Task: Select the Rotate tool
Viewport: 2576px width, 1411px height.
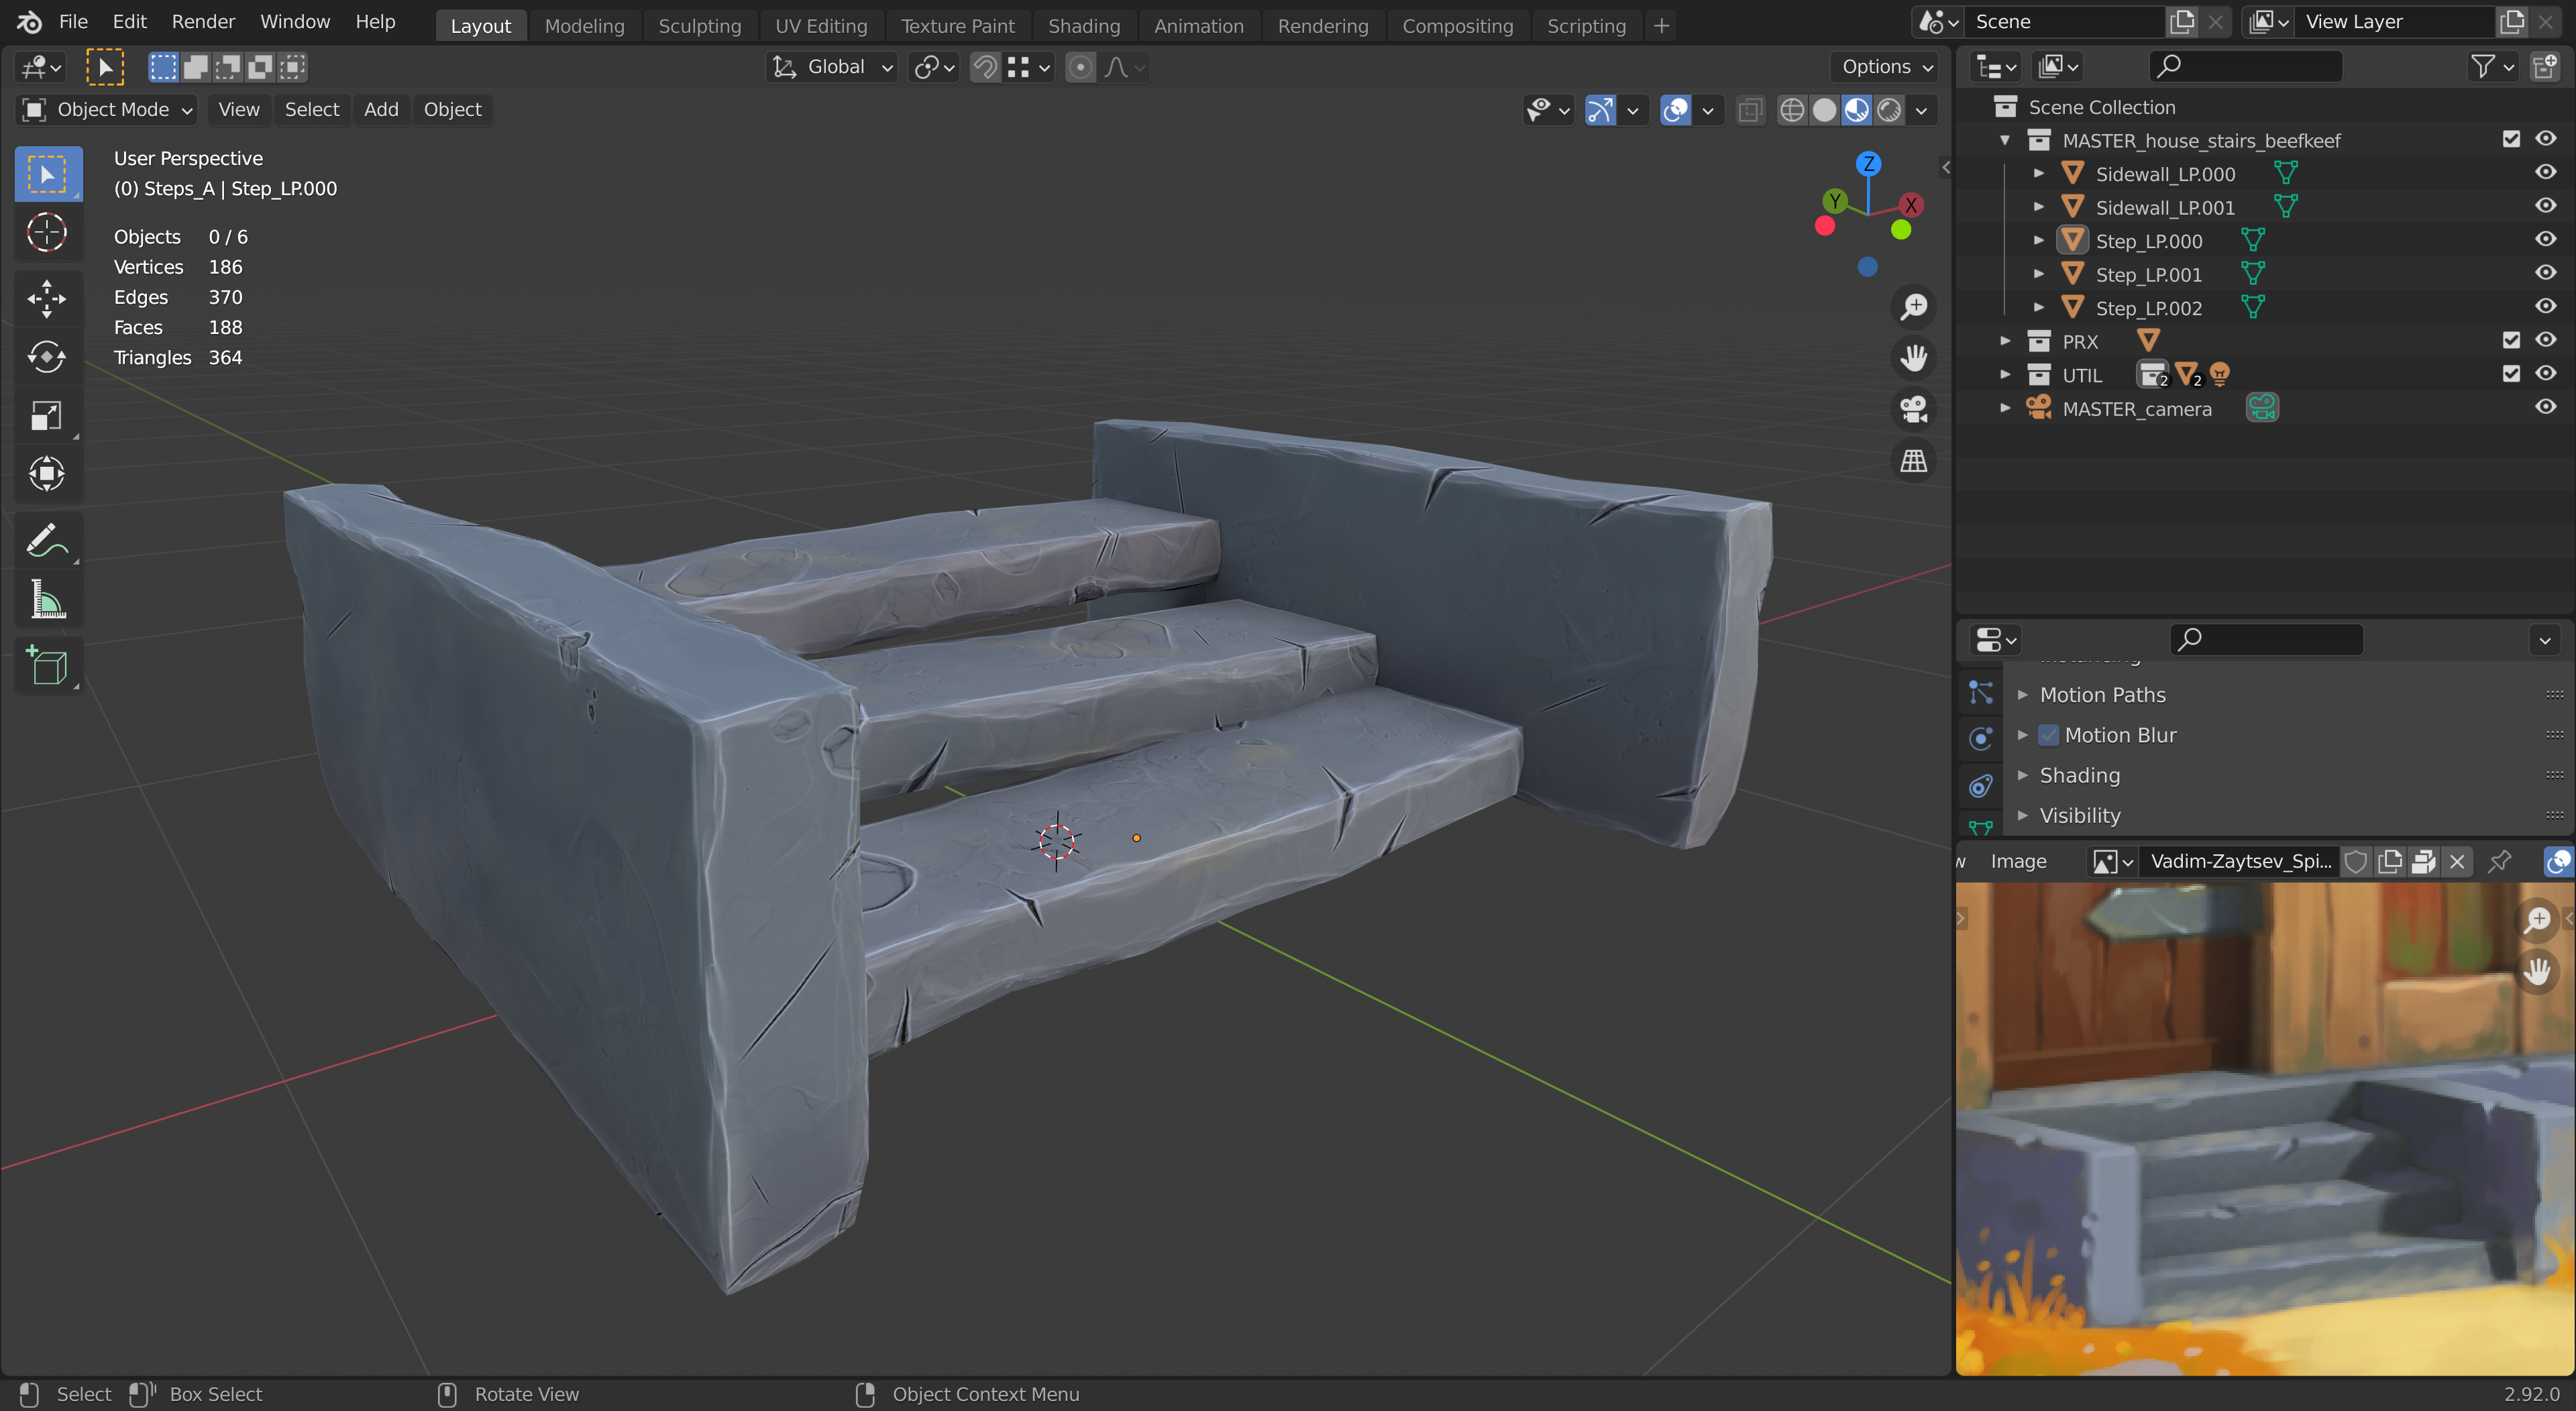Action: click(46, 357)
